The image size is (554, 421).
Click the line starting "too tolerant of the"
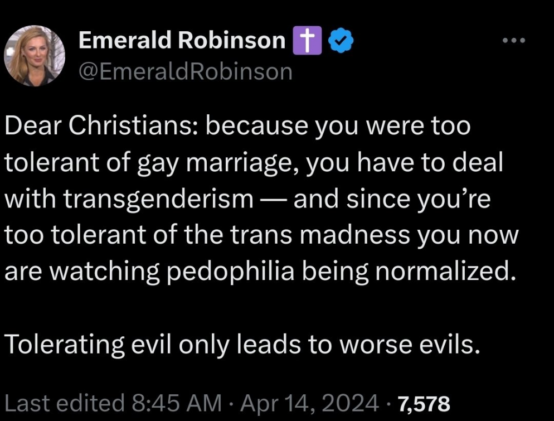click(x=261, y=235)
